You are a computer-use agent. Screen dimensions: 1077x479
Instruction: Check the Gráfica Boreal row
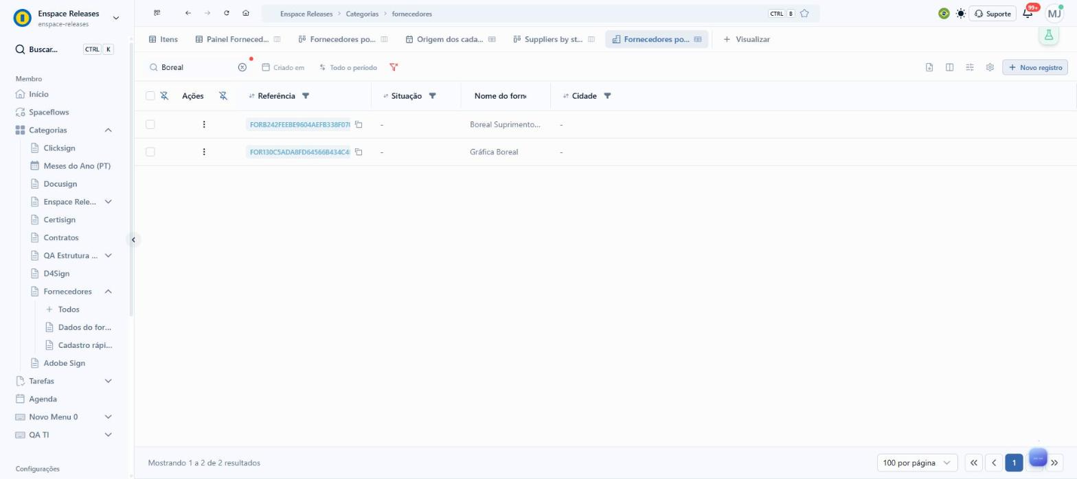tap(150, 152)
